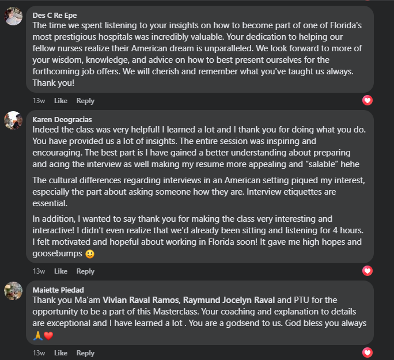This screenshot has width=394, height=360.
Task: View heart reaction on Maiette Piedad's comment
Action: (368, 353)
